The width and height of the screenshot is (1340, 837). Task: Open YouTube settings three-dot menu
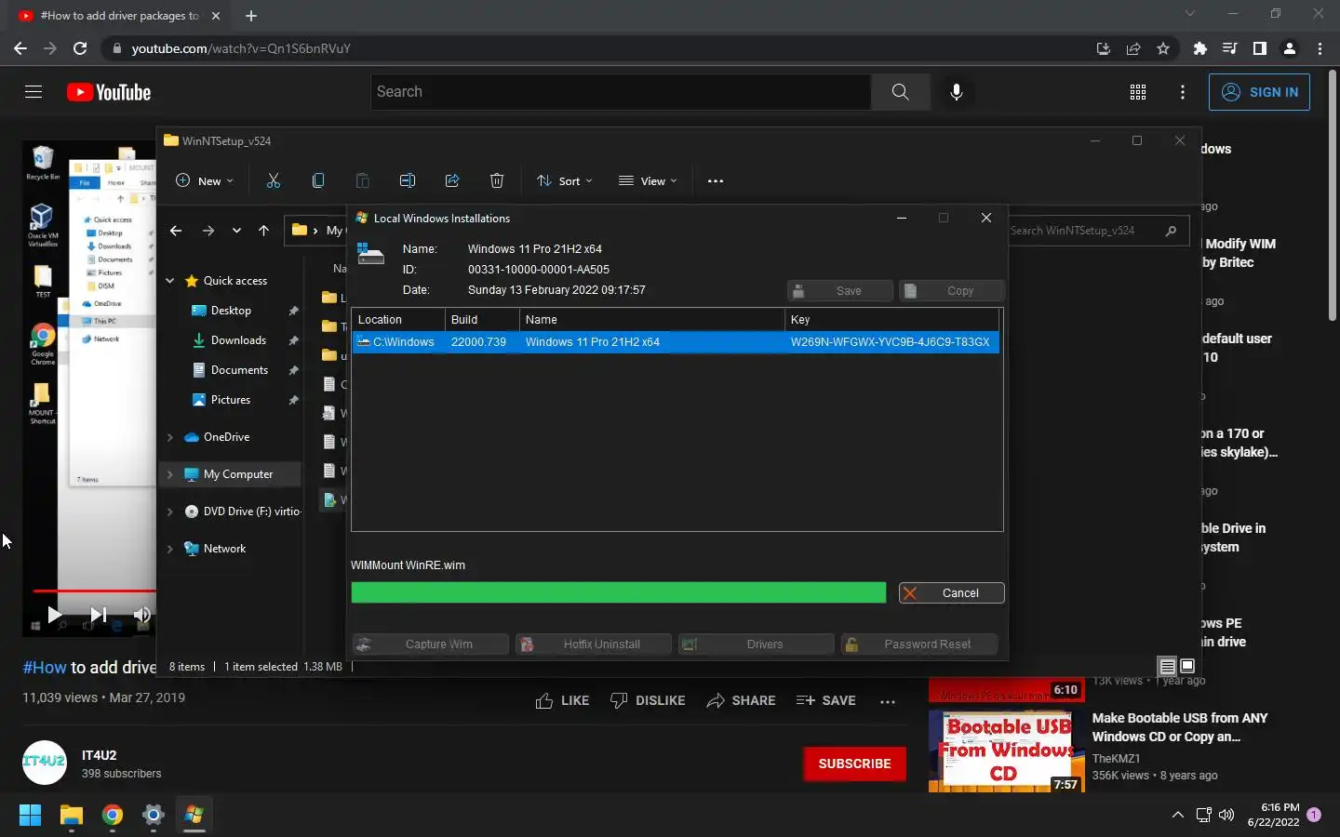[1183, 92]
